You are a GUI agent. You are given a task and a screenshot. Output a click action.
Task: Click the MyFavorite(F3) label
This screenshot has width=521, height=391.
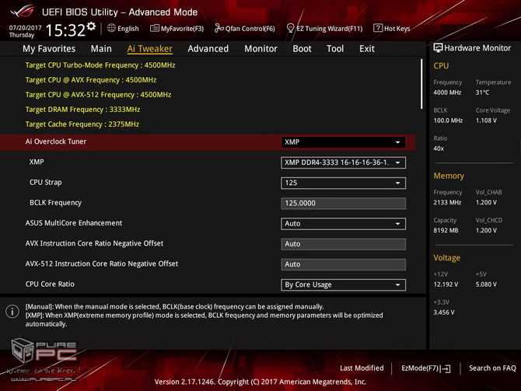point(182,29)
